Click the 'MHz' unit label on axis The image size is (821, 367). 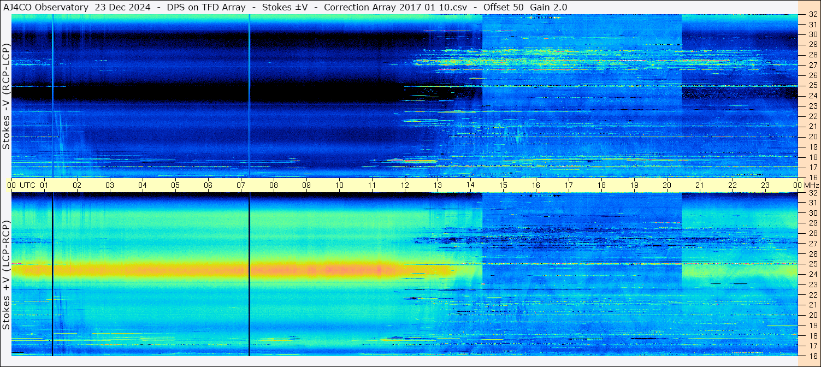coord(810,185)
